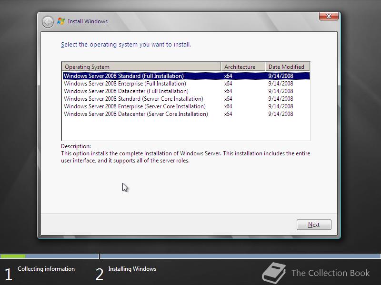381x285 pixels.
Task: Select Windows Server 2008 Standard (Server Core Installation)
Action: pyautogui.click(x=186, y=99)
